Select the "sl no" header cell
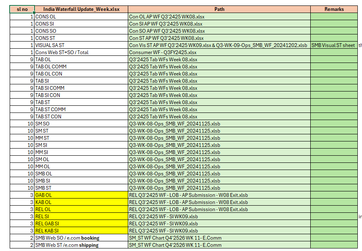 click(22, 9)
